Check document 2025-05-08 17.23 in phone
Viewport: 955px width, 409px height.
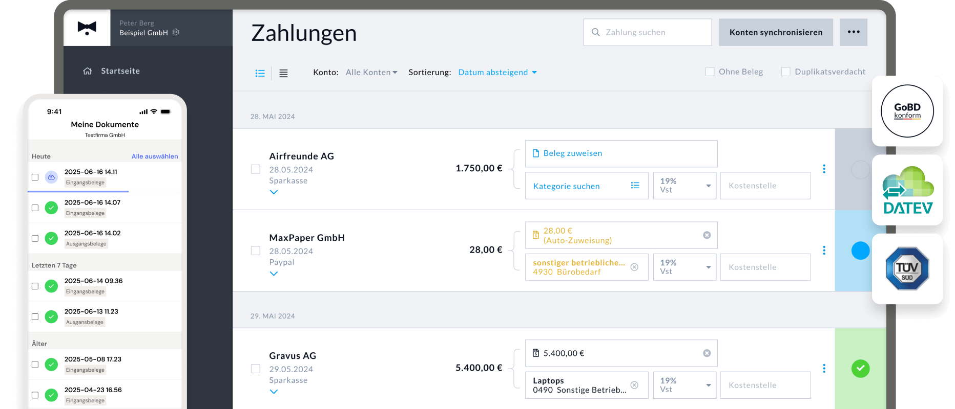tap(35, 365)
